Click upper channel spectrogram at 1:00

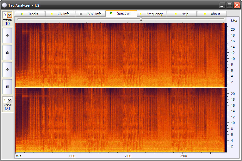[x=72, y=55]
